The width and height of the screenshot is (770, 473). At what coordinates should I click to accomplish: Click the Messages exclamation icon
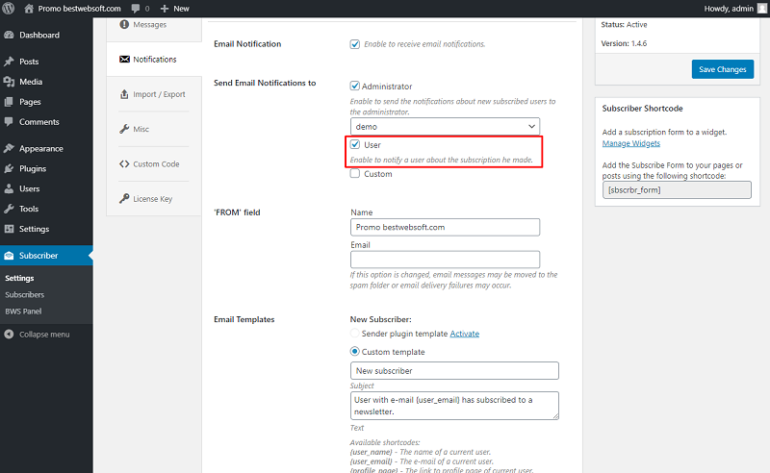[124, 24]
